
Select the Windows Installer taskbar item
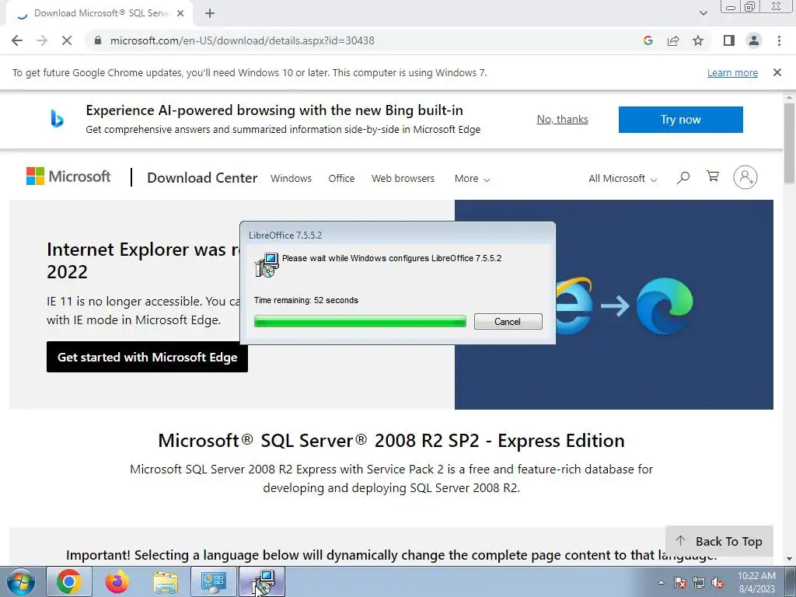click(x=262, y=581)
